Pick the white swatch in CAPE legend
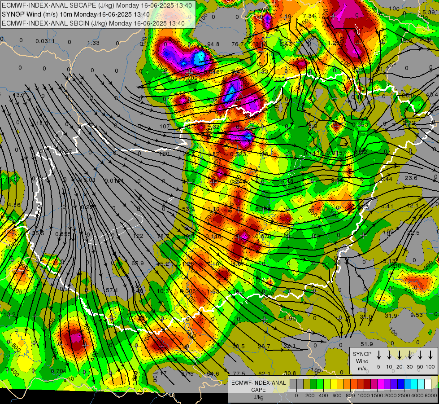The height and width of the screenshot is (404, 439). 427,384
